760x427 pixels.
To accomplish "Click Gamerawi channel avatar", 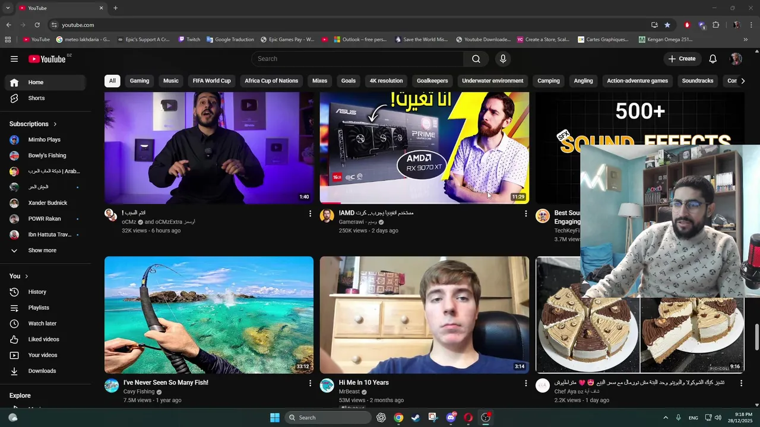I will pos(327,215).
